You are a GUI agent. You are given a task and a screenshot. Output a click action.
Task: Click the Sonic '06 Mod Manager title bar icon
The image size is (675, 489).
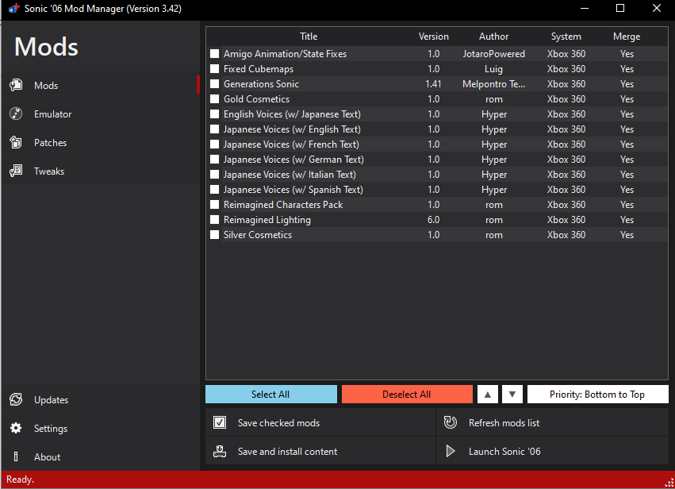(13, 8)
